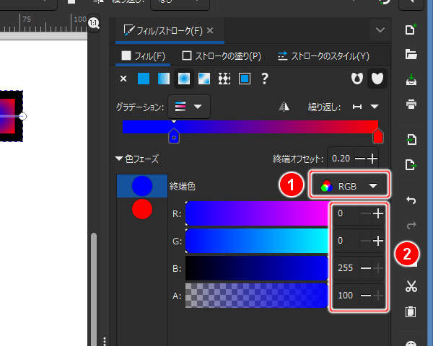
Task: Click on the A alpha channel slider
Action: click(256, 296)
